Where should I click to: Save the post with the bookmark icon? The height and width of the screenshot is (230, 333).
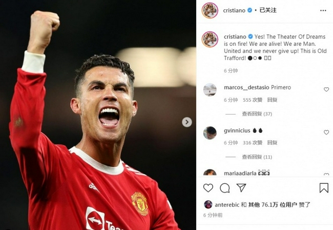pos(324,188)
